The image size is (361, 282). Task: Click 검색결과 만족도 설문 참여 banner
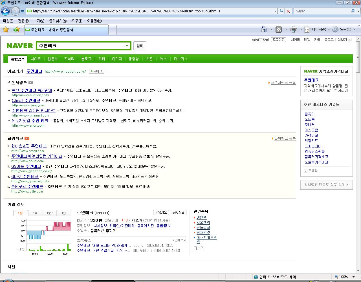click(x=326, y=185)
